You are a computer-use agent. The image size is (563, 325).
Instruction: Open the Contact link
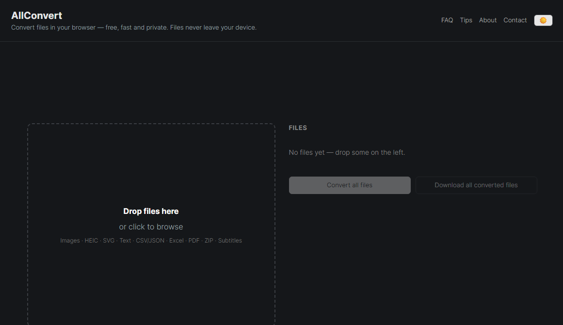[x=515, y=20]
